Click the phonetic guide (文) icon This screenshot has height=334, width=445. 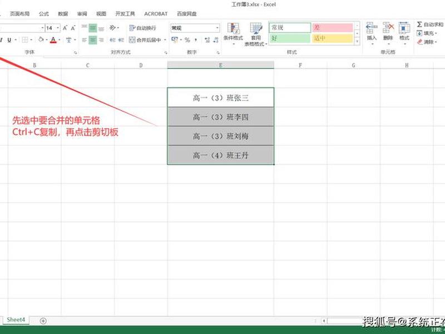(68, 40)
